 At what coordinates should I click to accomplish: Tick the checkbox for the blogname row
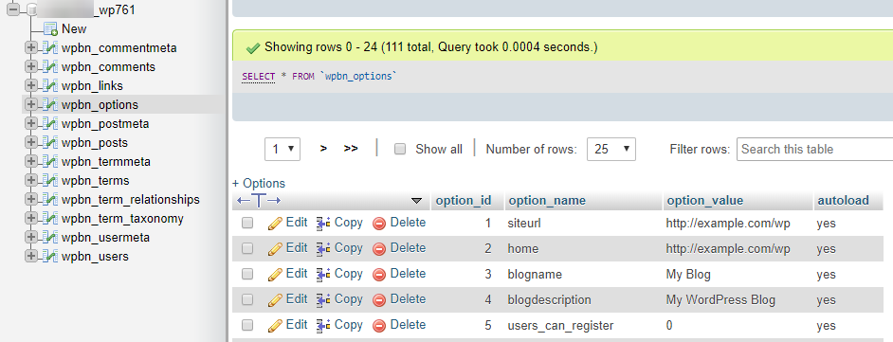coord(247,274)
